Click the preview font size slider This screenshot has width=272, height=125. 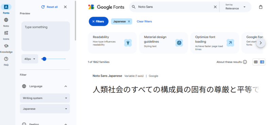coord(53,59)
